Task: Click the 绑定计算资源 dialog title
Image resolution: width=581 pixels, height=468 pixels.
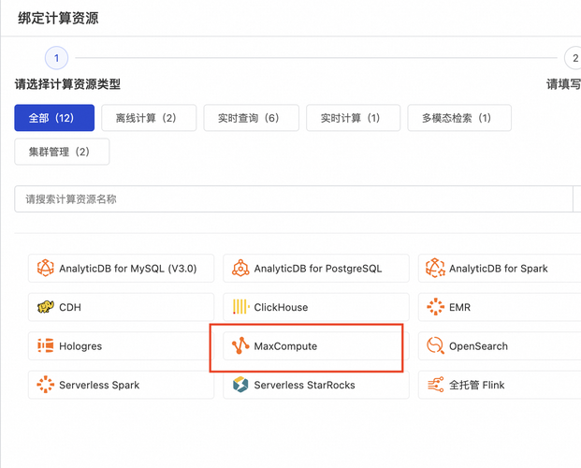Action: click(x=58, y=18)
